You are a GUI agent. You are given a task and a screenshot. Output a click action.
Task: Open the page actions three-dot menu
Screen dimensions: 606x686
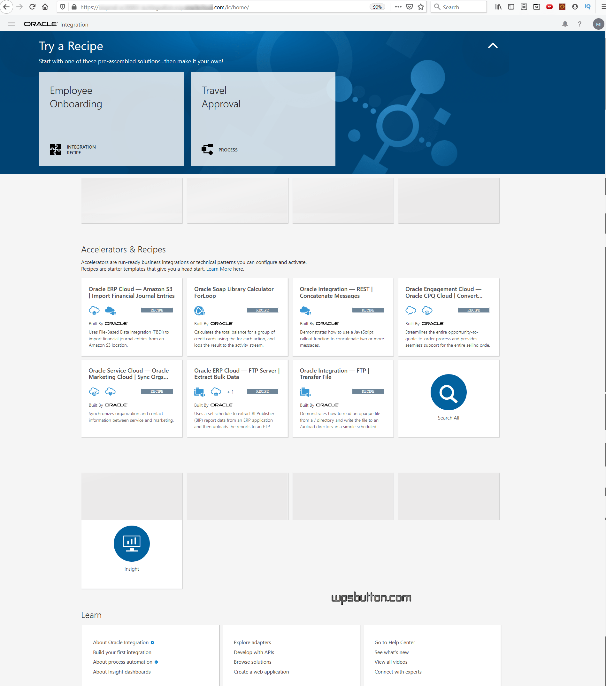pos(398,7)
